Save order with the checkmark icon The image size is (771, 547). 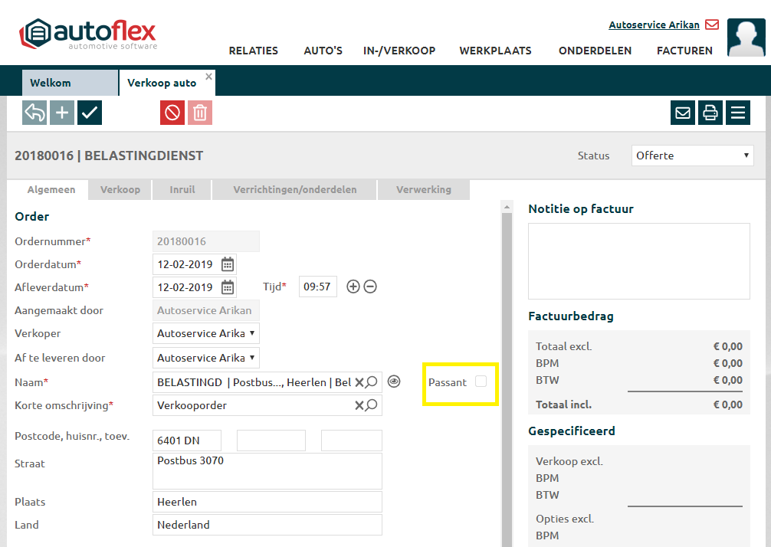[90, 113]
